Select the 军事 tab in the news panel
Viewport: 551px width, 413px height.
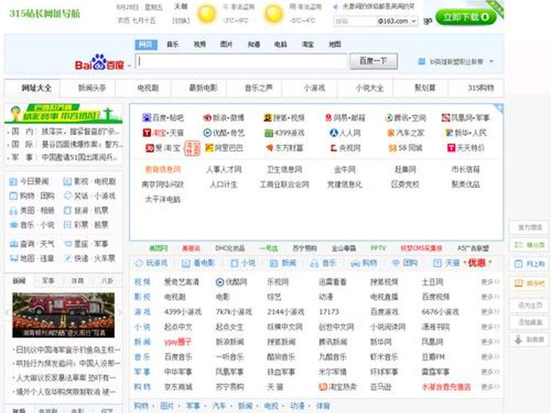(x=48, y=281)
